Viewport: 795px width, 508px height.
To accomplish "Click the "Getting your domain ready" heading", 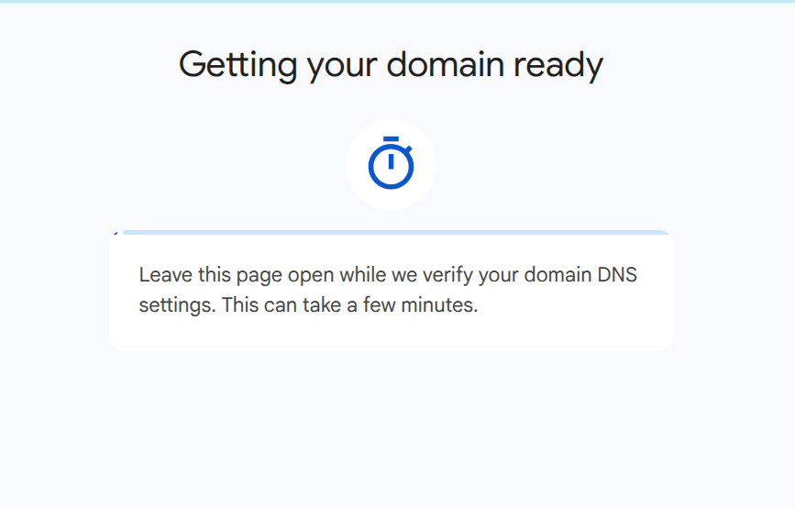I will click(x=391, y=65).
